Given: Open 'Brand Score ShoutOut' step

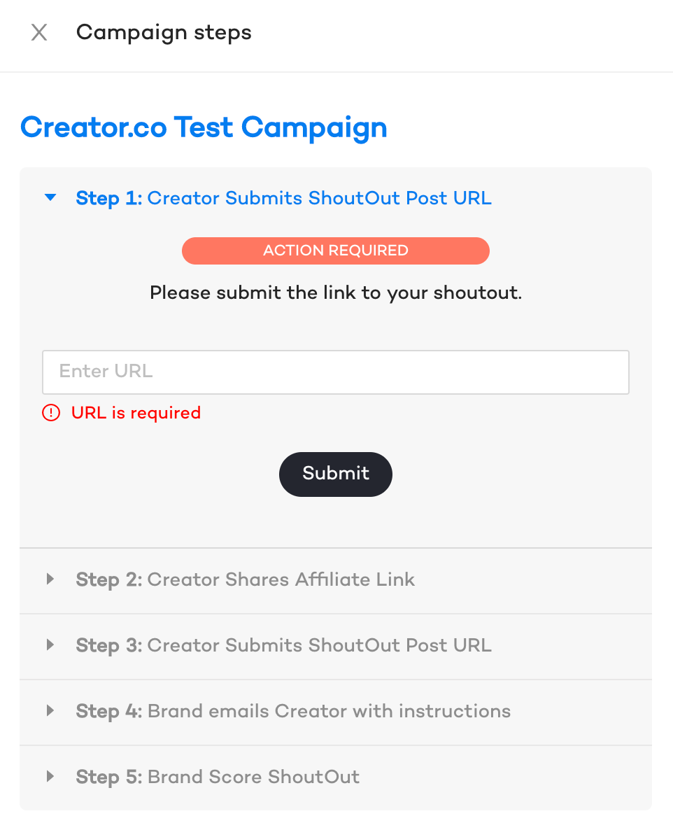Looking at the screenshot, I should point(253,777).
